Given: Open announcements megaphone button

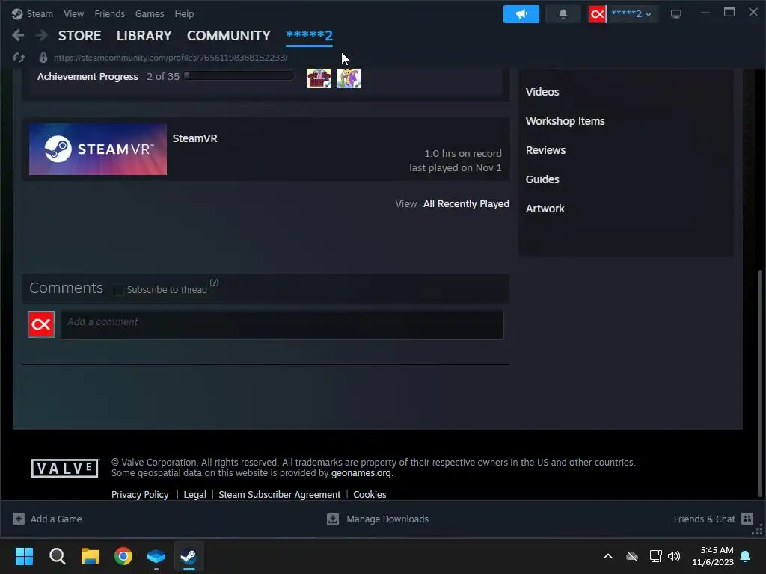Looking at the screenshot, I should [x=521, y=14].
